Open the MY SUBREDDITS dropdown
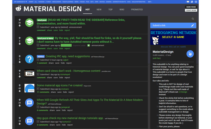211x129 pixels. coord(20,2)
